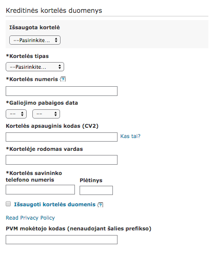Expand the Kortelės tipas dropdown

(35, 67)
